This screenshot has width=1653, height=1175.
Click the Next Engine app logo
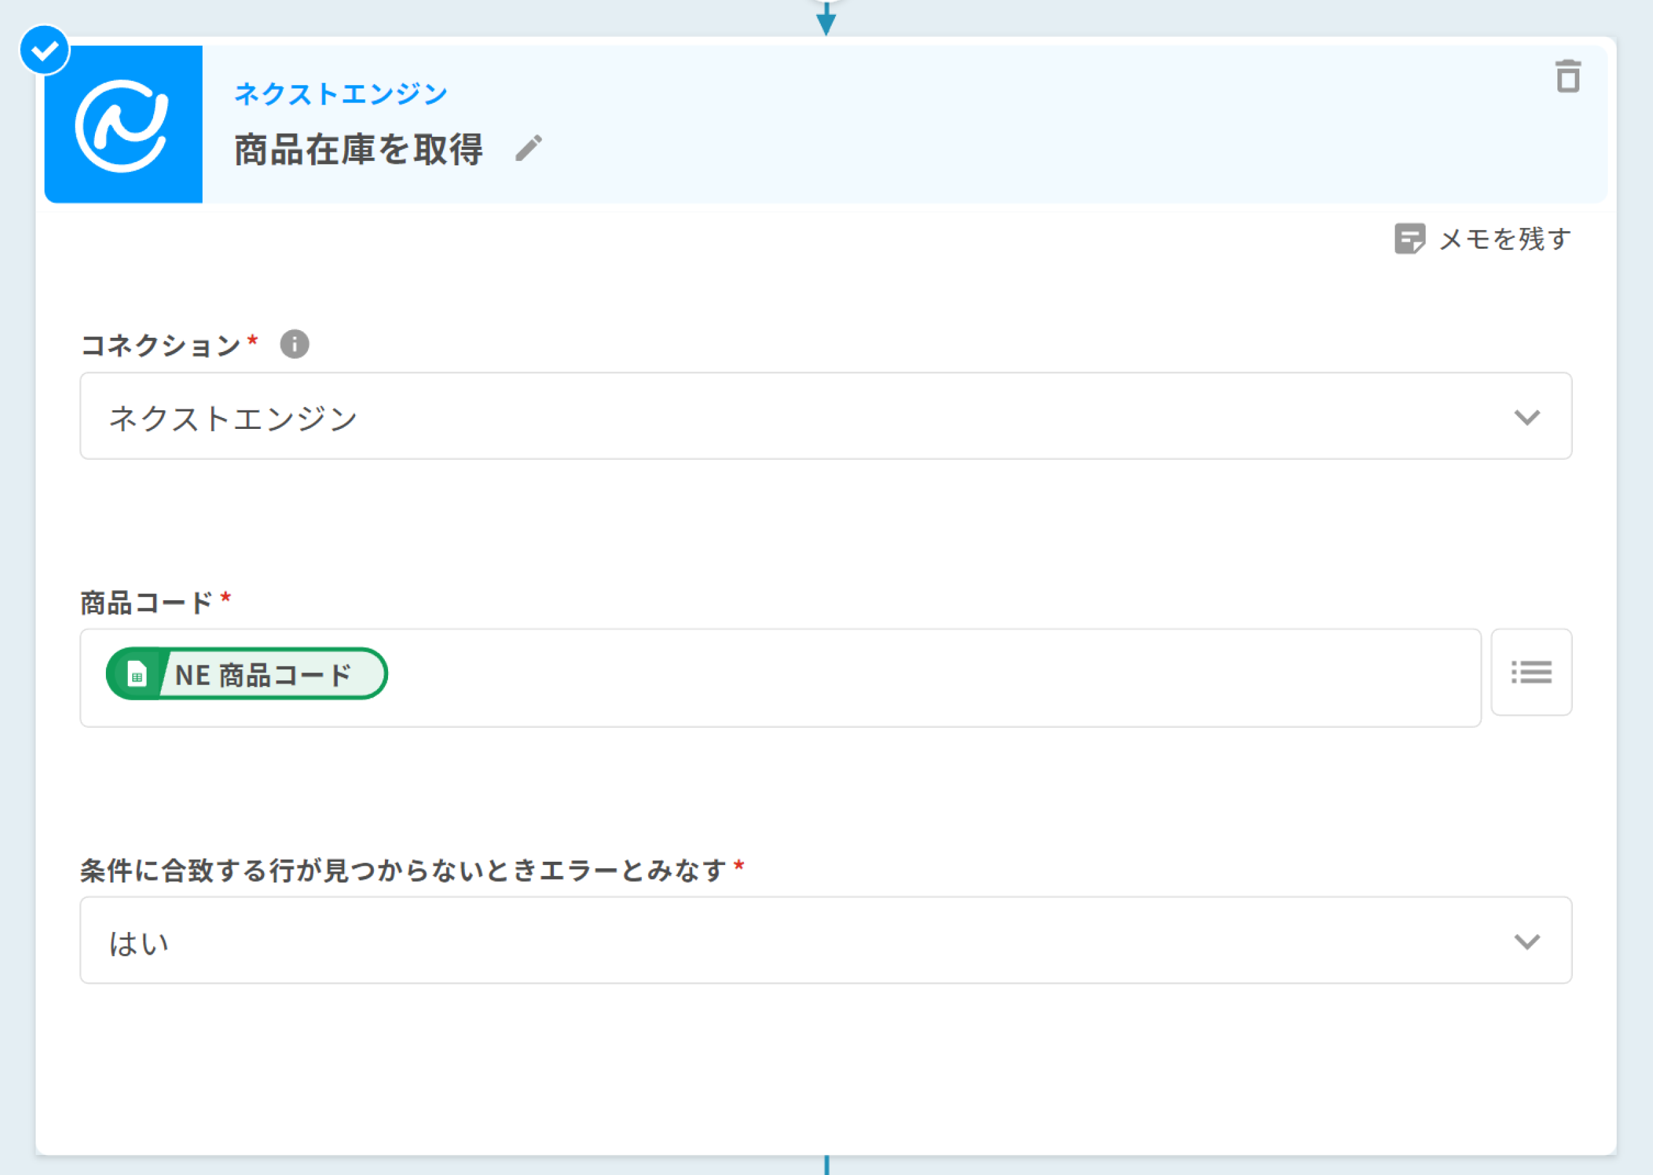(x=123, y=125)
